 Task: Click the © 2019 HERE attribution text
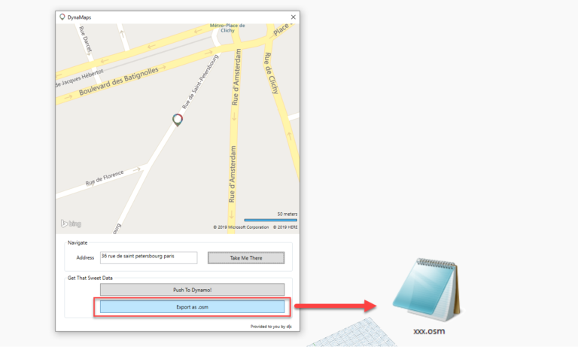285,227
